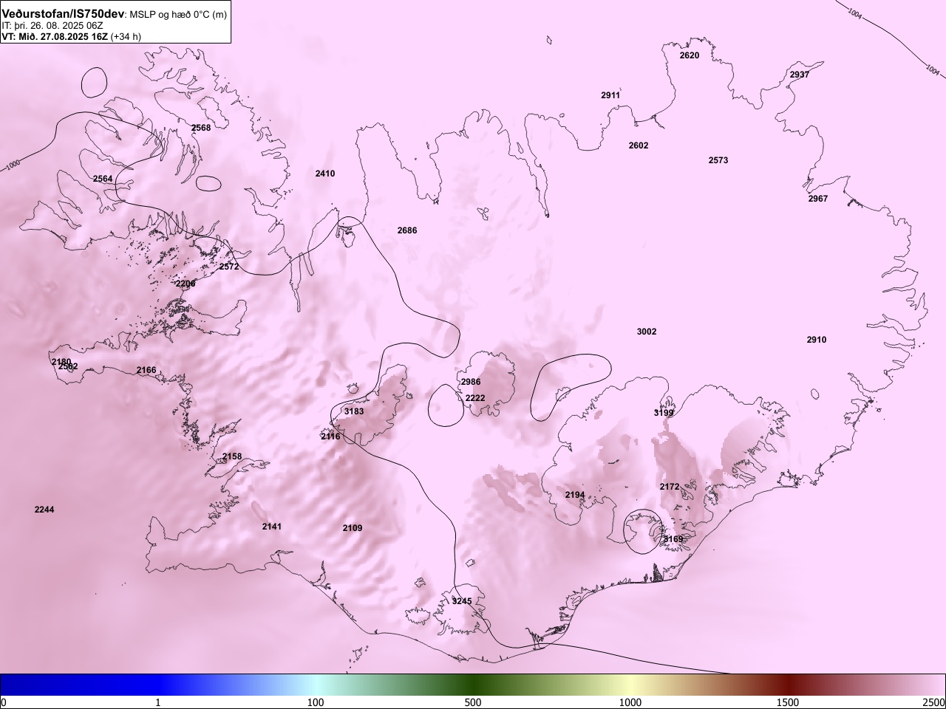Click the 2206 value among islands
The image size is (946, 709).
coord(186,284)
